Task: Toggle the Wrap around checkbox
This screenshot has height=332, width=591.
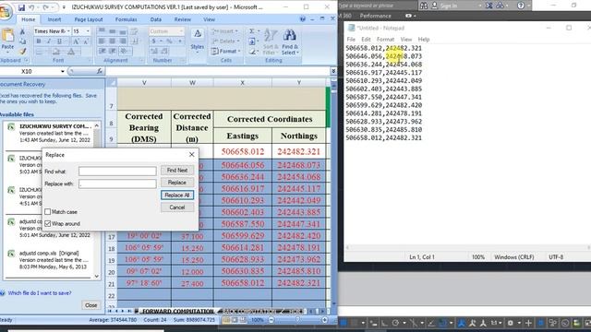Action: point(47,223)
